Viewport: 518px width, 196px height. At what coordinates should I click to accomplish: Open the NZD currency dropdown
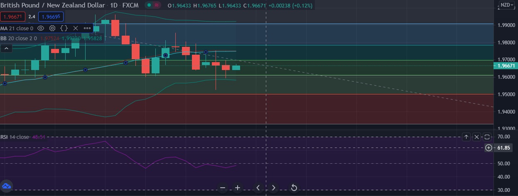click(506, 5)
